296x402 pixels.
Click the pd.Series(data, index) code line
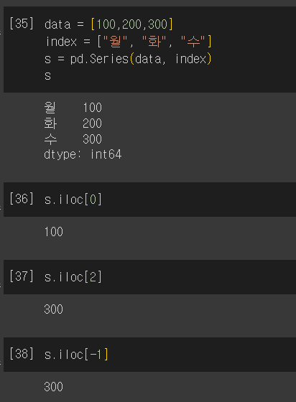128,59
